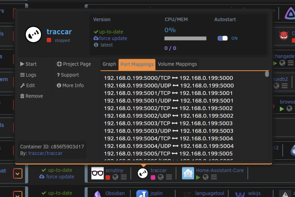
Task: Open Home-Assistant-Core hamburger menu
Action: (214, 177)
